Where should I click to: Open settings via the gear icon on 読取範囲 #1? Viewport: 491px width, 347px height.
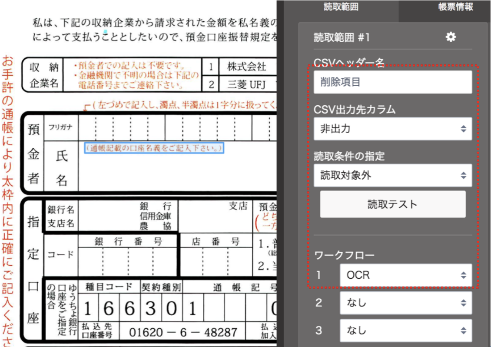[451, 37]
